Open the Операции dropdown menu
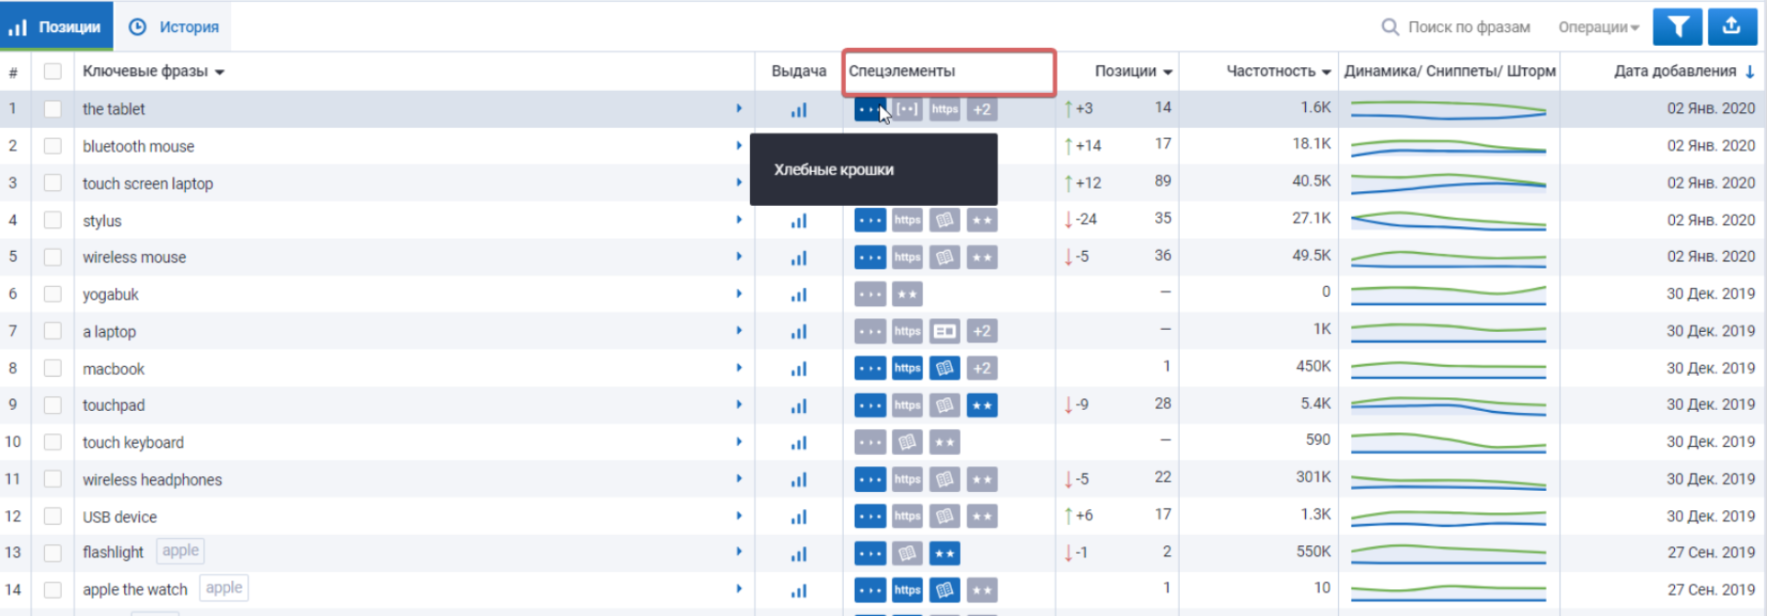1767x616 pixels. tap(1598, 28)
